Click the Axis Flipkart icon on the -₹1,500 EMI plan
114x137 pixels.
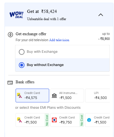tap(19, 120)
